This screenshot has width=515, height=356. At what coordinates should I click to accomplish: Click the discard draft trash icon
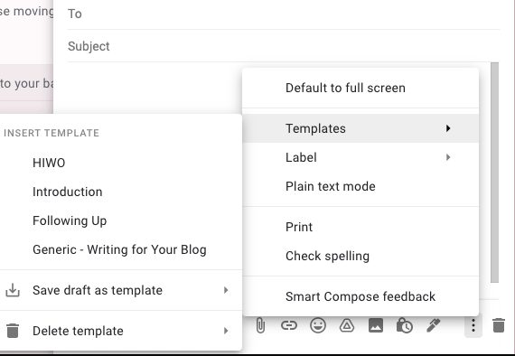(x=499, y=325)
